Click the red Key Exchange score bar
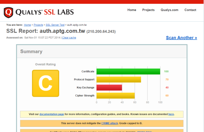 pos(109,88)
